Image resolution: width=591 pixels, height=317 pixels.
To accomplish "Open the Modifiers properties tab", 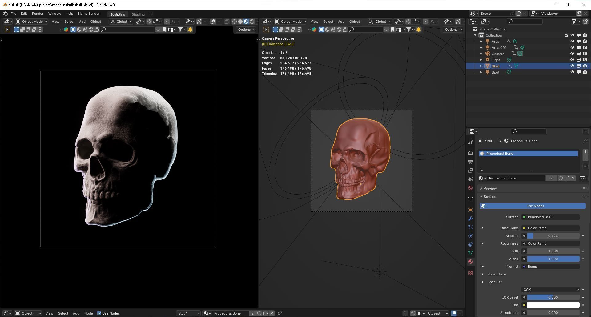I will click(x=470, y=219).
